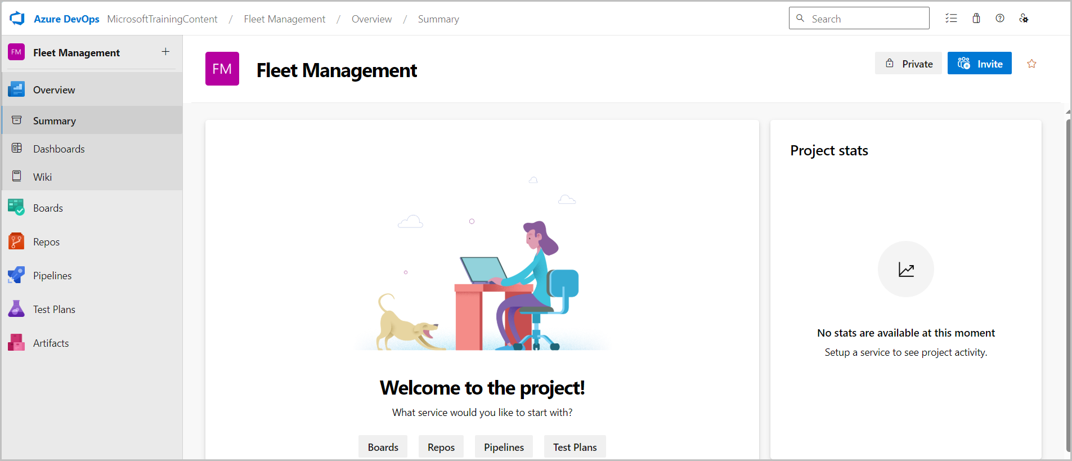Focus the Search input field
1072x461 pixels.
point(859,18)
